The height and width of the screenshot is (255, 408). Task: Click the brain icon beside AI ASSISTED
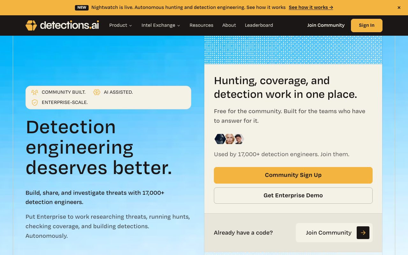[97, 92]
